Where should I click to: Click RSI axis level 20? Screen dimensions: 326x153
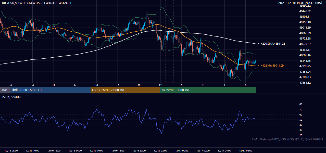pos(301,135)
